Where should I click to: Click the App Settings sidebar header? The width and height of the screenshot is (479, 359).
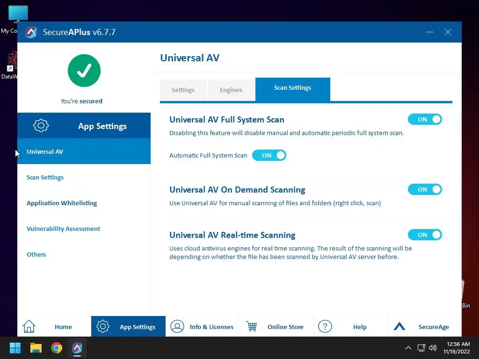pos(84,125)
